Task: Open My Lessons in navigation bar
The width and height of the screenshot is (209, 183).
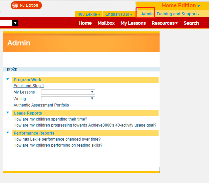Action: coord(133,23)
